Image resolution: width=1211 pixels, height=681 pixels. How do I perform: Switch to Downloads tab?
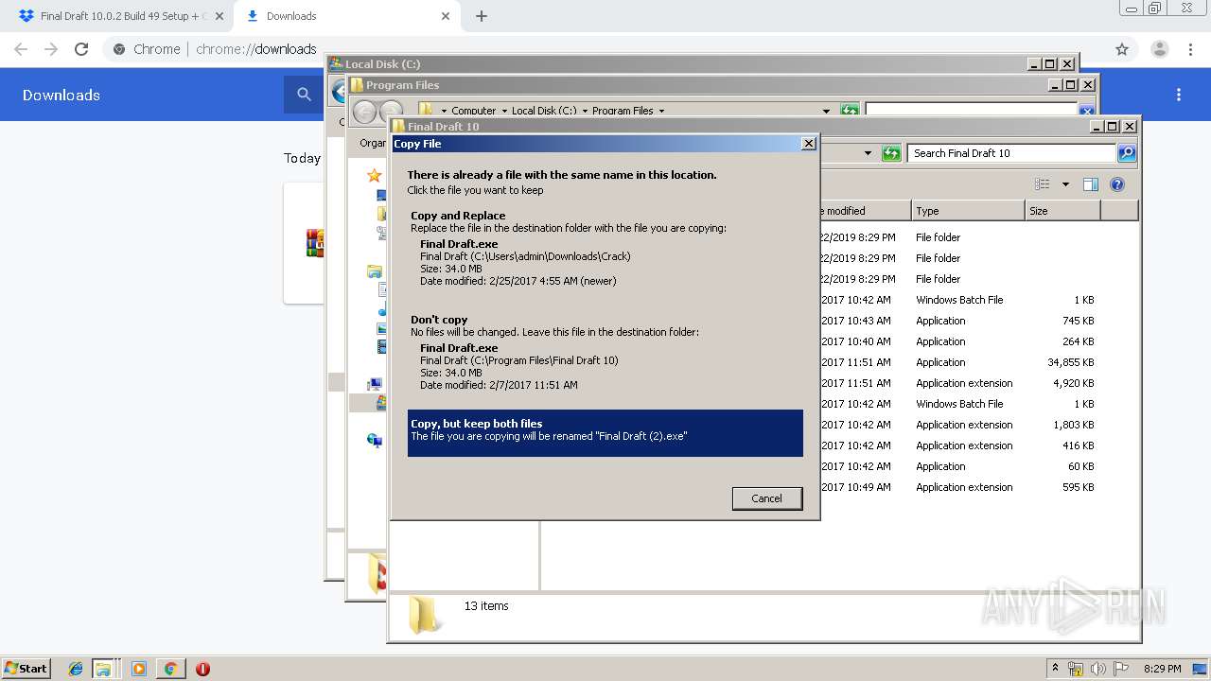tap(345, 16)
